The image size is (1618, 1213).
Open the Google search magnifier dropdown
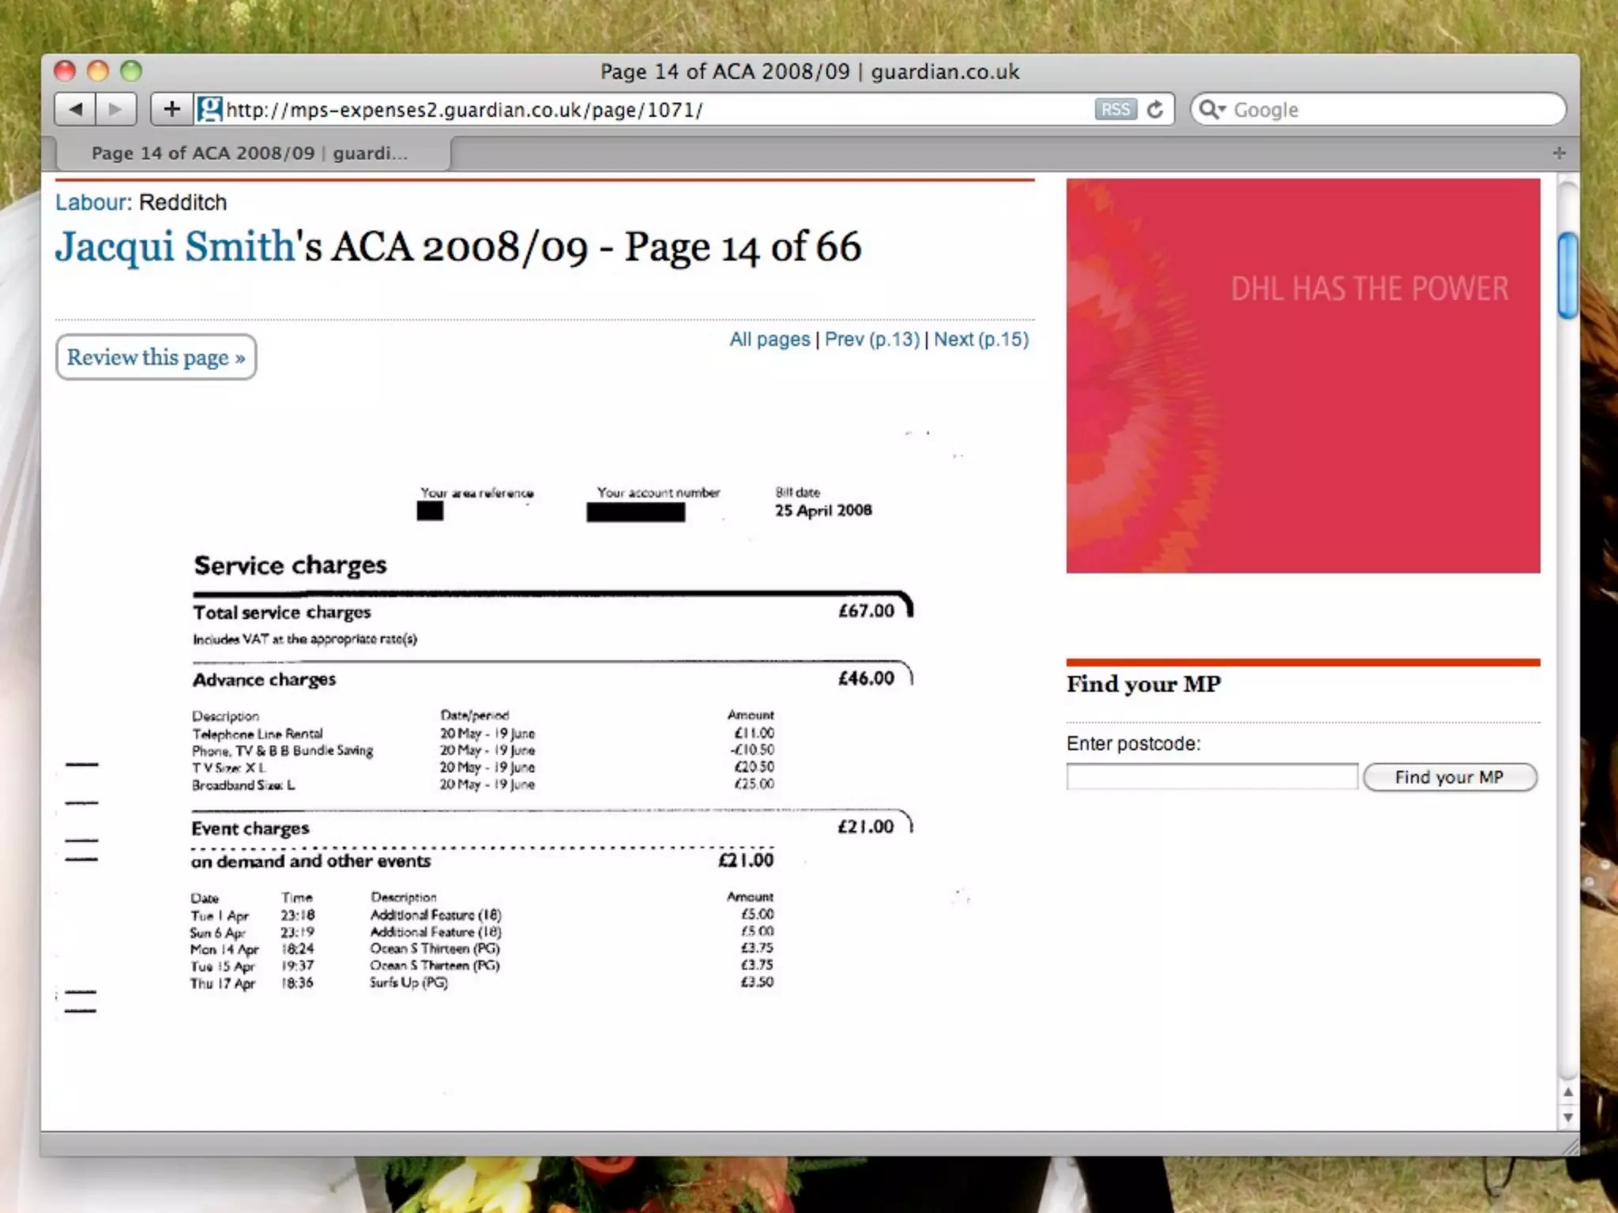coord(1212,109)
